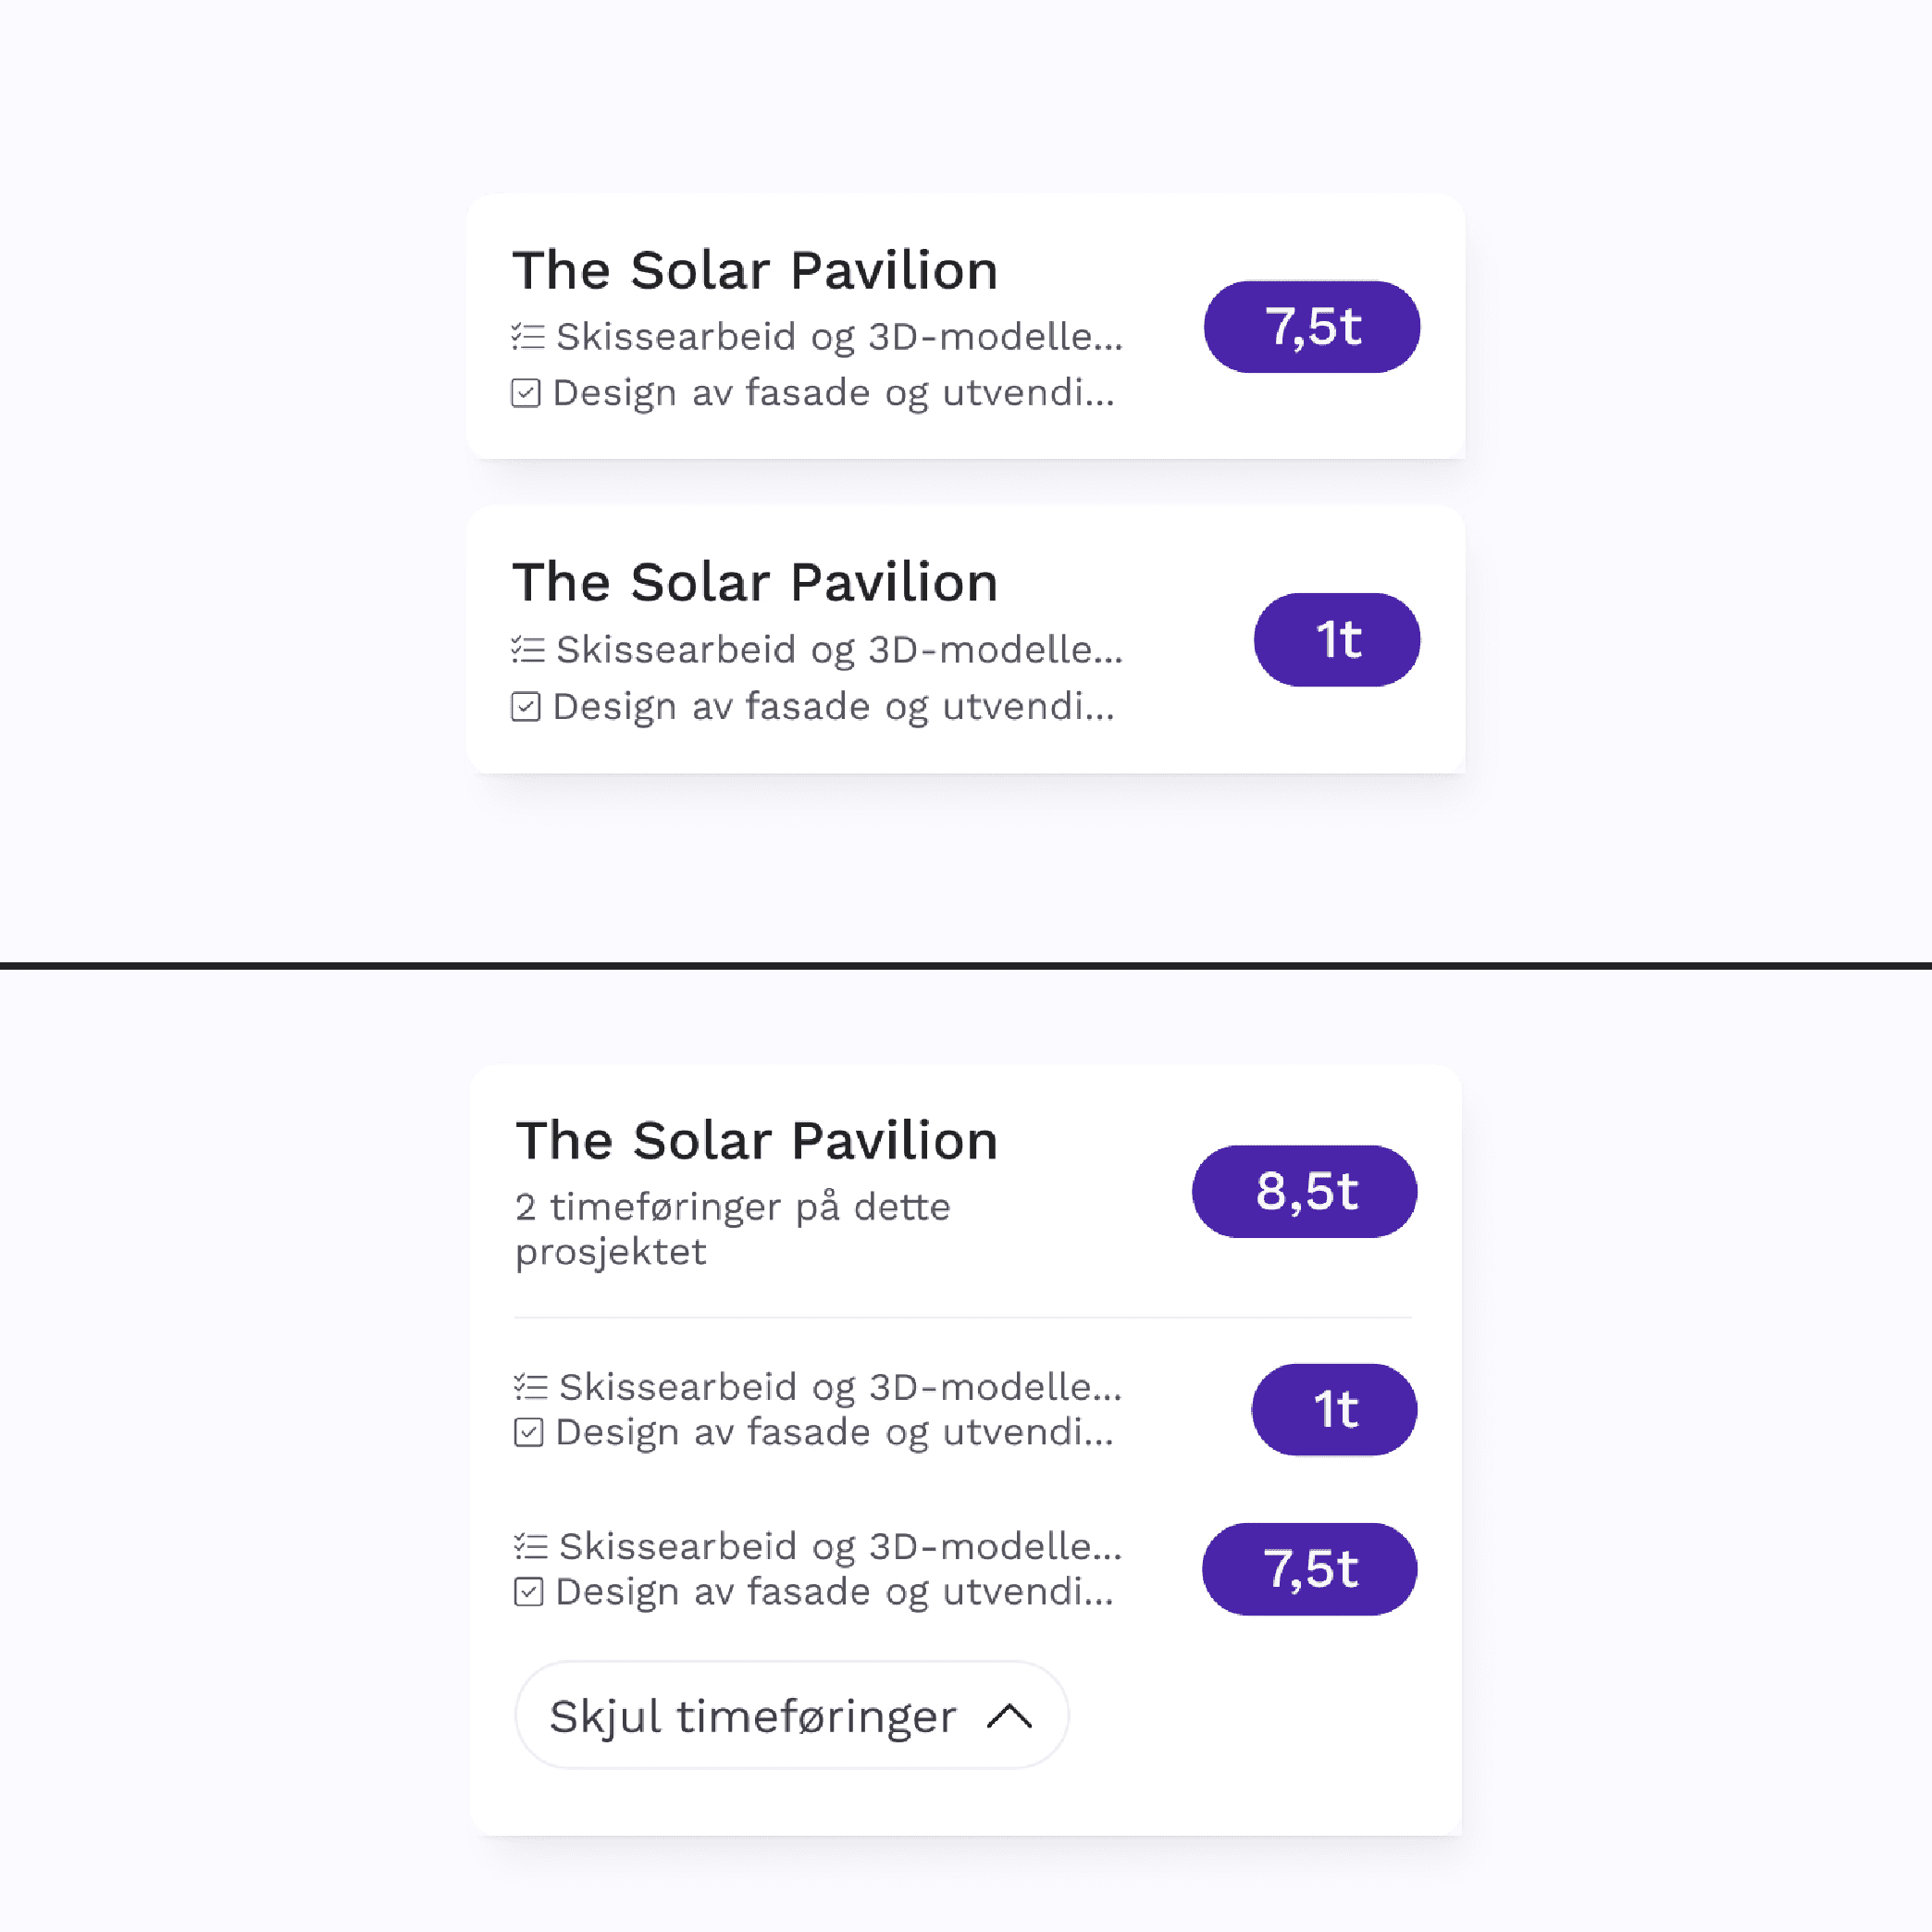Image resolution: width=1932 pixels, height=1932 pixels.
Task: Click checklist icon beside the 7,5t entry in the grouped card
Action: pos(530,1546)
